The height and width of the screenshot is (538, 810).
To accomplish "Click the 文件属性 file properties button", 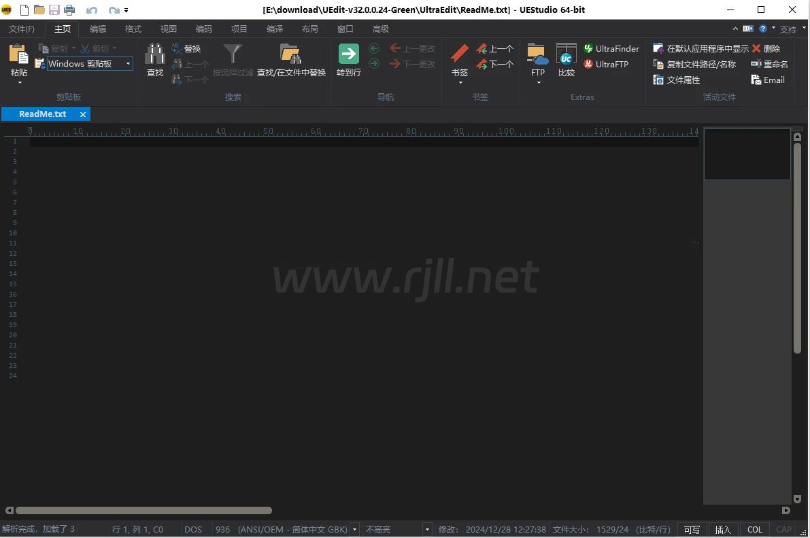I will [x=677, y=80].
